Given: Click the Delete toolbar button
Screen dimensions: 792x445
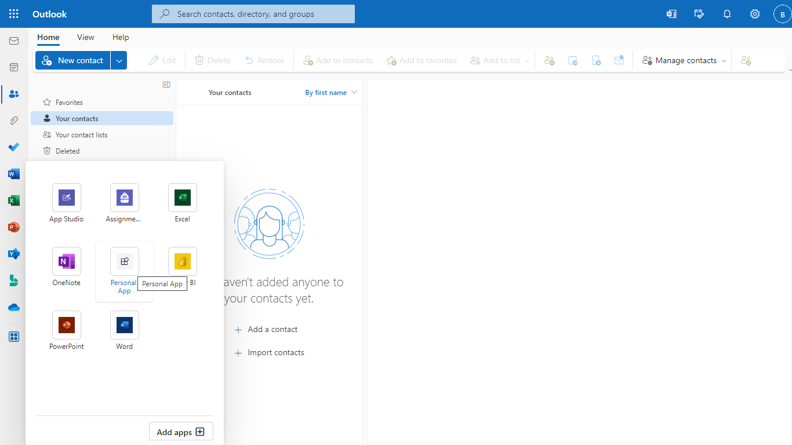Looking at the screenshot, I should coord(212,60).
